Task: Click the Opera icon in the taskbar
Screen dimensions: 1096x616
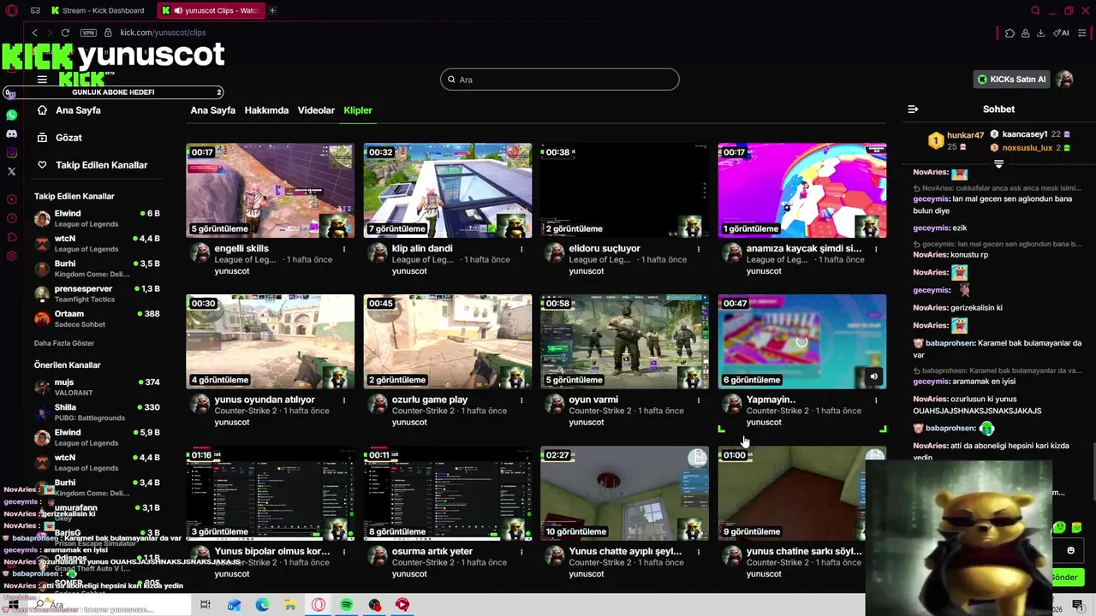Action: coord(319,605)
